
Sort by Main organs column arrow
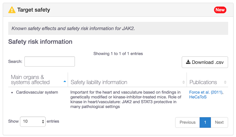(x=65, y=81)
